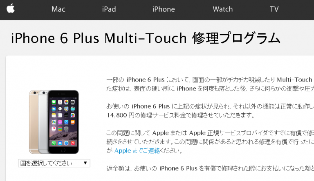Click the red Music icon in pictured iPhone dock

pos(73,143)
